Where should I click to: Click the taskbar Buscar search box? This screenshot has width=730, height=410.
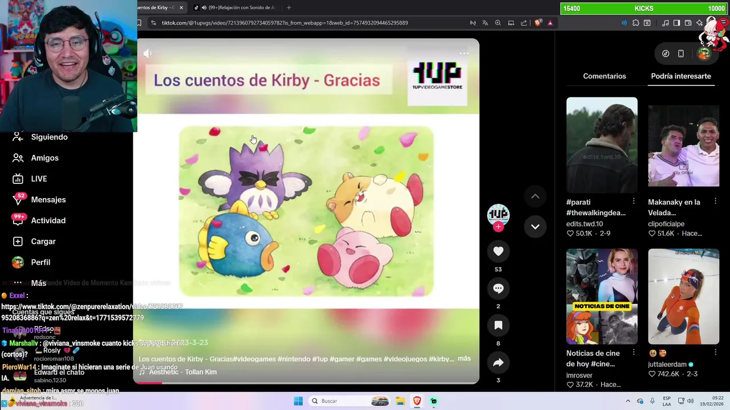pos(350,401)
